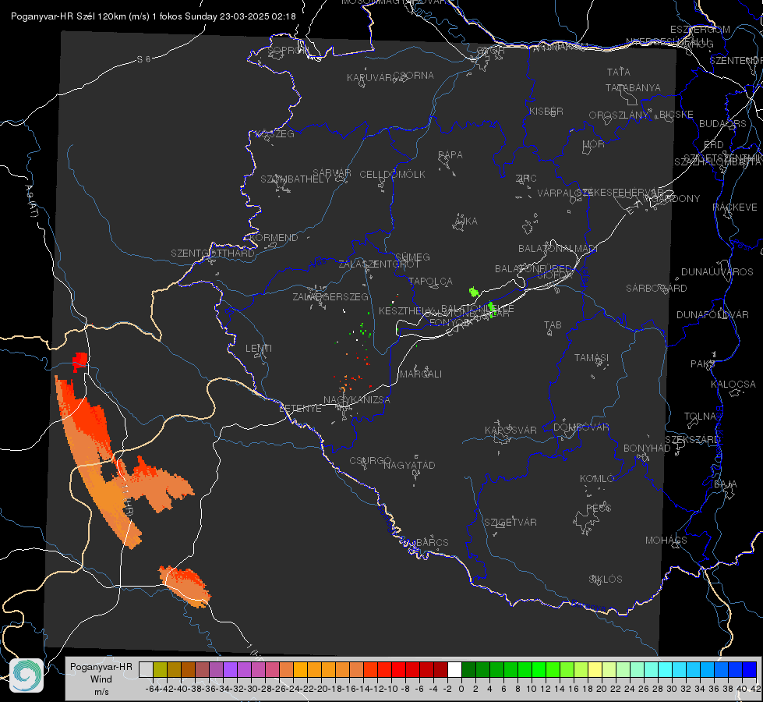This screenshot has width=763, height=702.
Task: Click the MARCALI town label
Action: (x=421, y=374)
